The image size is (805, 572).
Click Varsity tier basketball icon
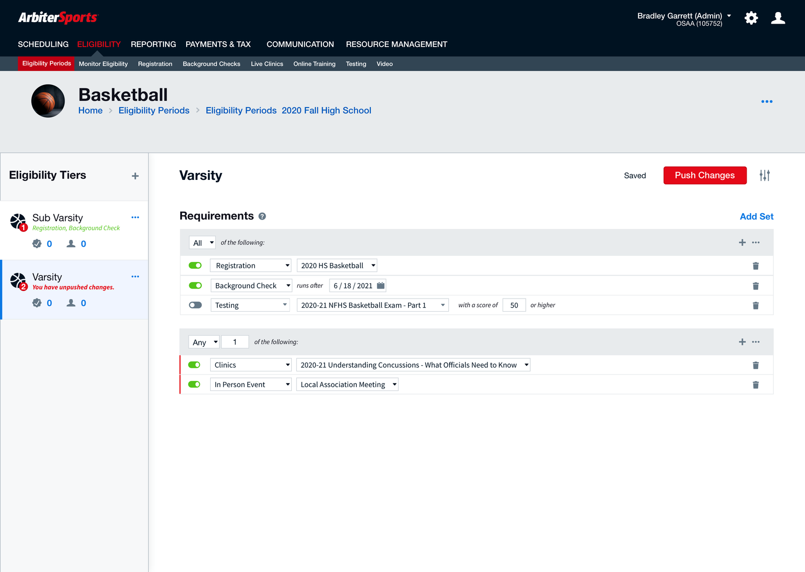(x=18, y=280)
